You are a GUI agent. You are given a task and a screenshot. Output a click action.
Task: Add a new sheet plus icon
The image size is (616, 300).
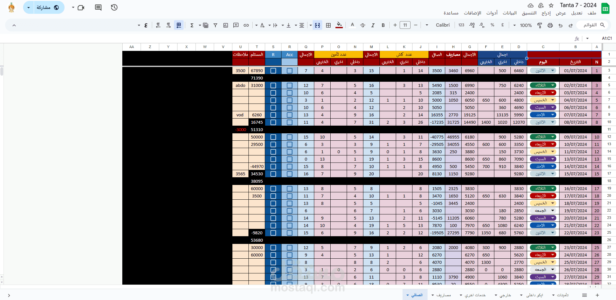(597, 295)
